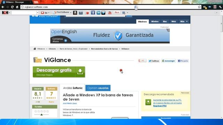Click the Tu nota star rating row
This screenshot has height=125, width=223.
pos(41,111)
